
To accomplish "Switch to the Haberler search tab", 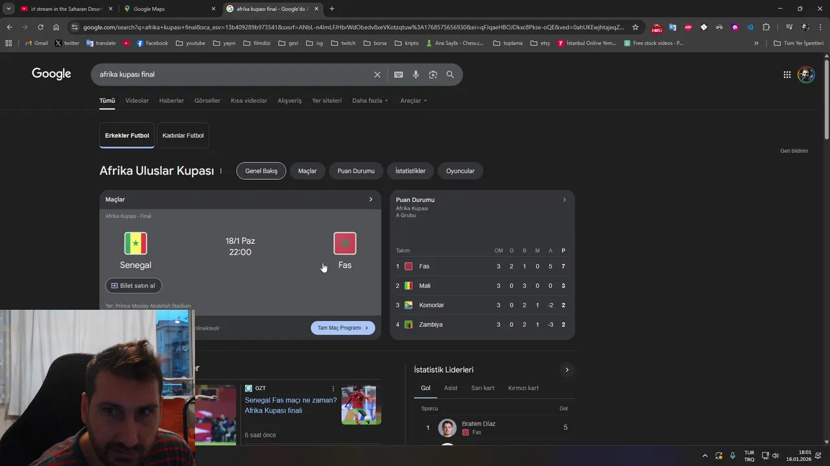I will pos(172,100).
